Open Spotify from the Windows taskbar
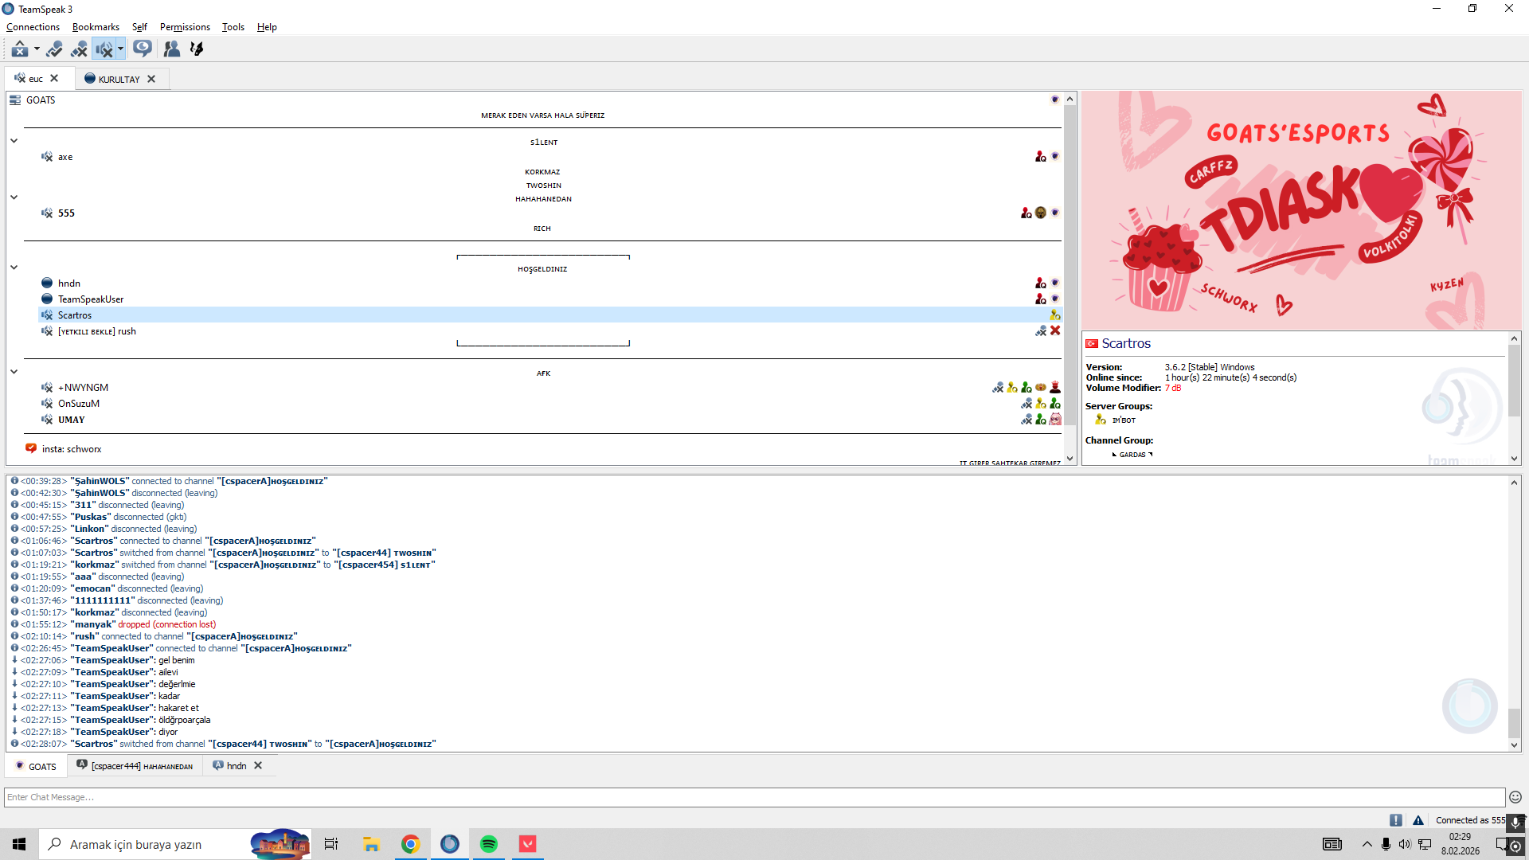 point(489,844)
